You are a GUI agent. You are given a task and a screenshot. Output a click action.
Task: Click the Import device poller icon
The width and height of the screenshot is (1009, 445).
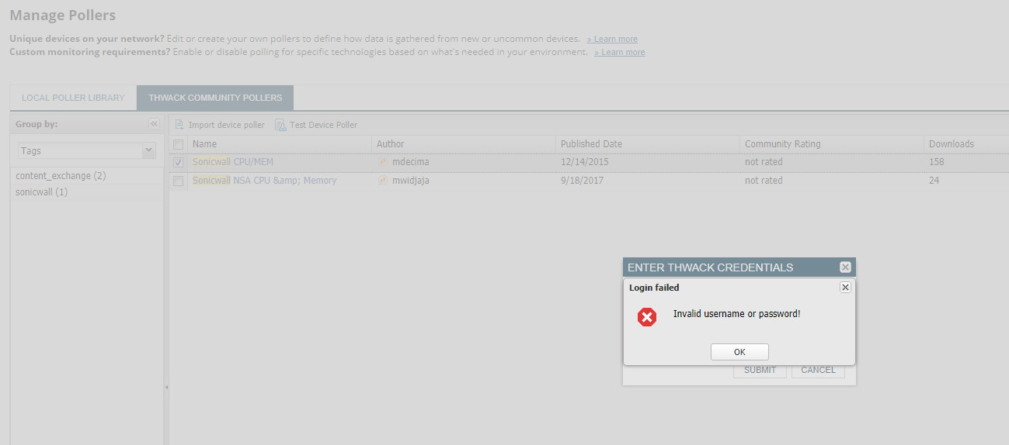(179, 125)
